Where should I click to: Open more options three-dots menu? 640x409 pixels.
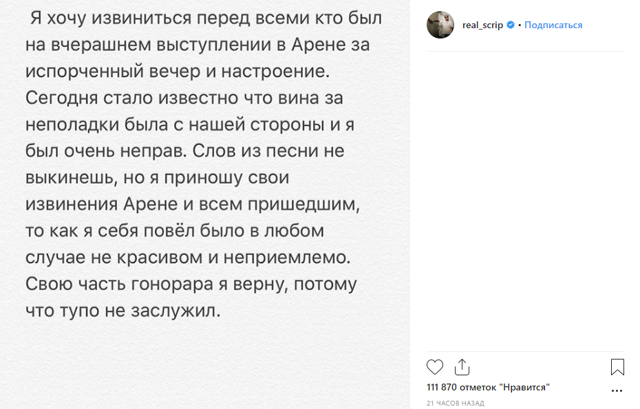point(617,391)
